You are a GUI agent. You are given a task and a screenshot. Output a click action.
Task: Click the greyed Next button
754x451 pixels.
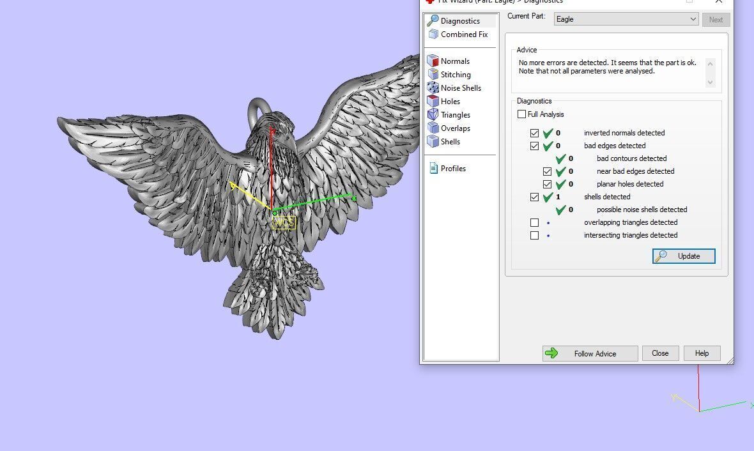pos(716,20)
